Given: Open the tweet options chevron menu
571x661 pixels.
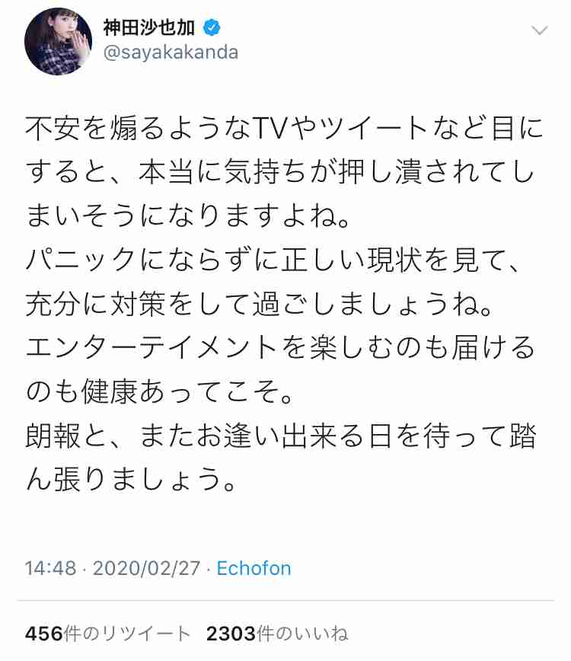Looking at the screenshot, I should coord(539,30).
